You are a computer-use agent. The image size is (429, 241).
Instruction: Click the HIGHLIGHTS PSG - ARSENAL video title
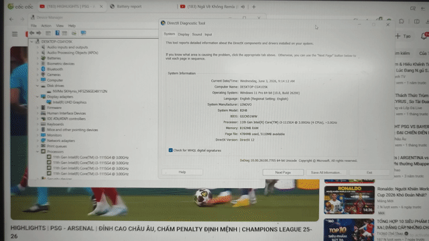[x=162, y=232]
